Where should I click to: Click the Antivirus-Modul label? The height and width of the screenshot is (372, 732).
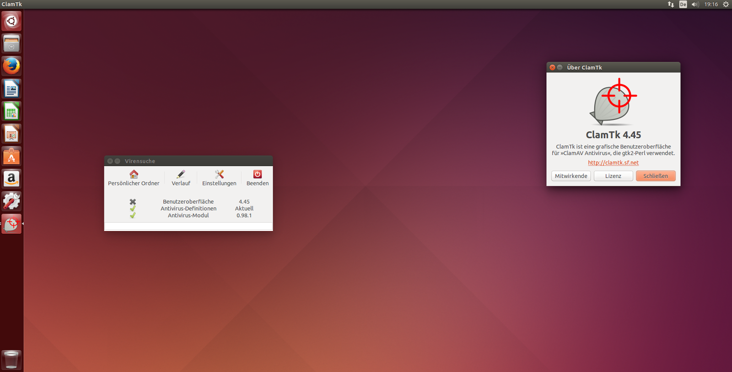click(x=188, y=216)
